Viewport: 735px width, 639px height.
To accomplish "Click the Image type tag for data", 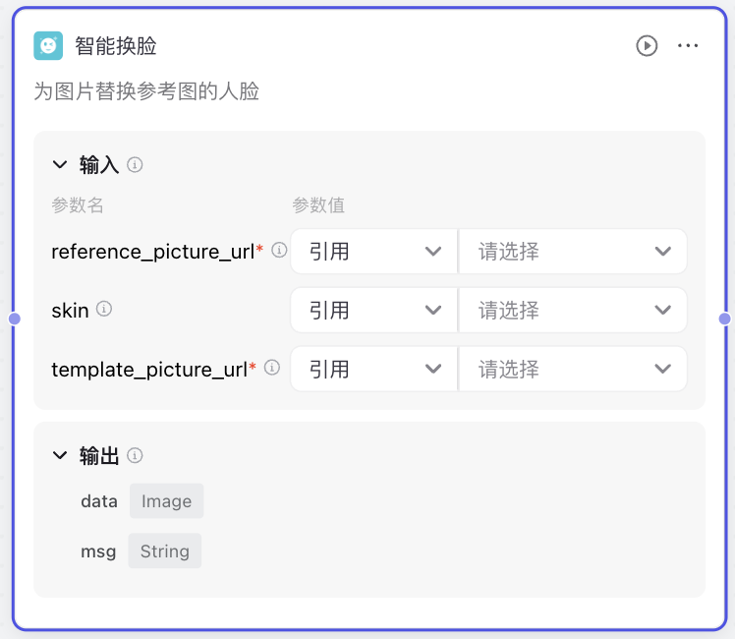I will [x=167, y=501].
